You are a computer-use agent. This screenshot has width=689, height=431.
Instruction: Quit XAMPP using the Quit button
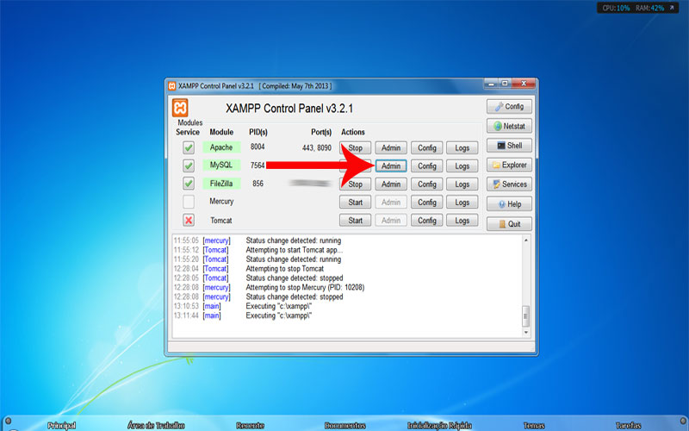tap(509, 224)
